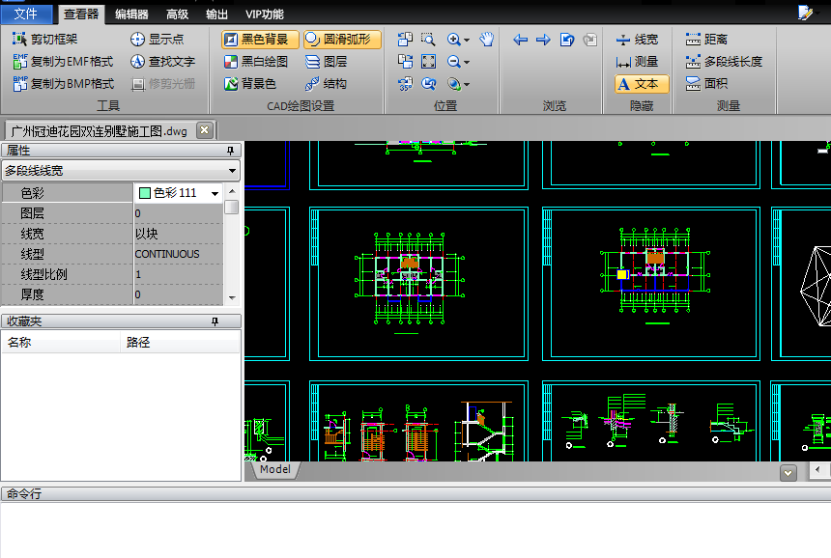The height and width of the screenshot is (558, 831).
Task: Copy drawing via 复制为BMP格式
Action: pyautogui.click(x=64, y=84)
